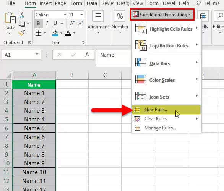Image resolution: width=224 pixels, height=191 pixels.
Task: Choose New Rule... menu item
Action: [x=167, y=110]
